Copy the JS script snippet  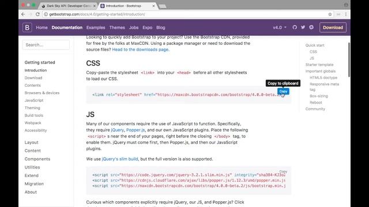click(283, 171)
